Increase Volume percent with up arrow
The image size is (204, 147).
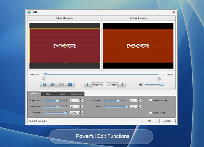click(80, 112)
